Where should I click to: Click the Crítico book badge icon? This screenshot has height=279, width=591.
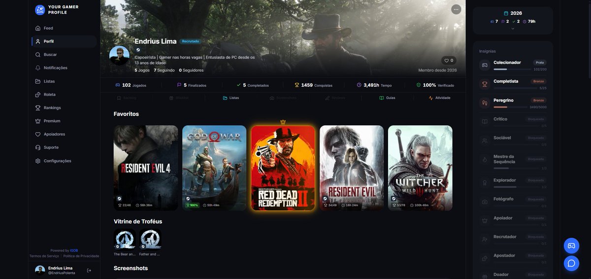(485, 121)
